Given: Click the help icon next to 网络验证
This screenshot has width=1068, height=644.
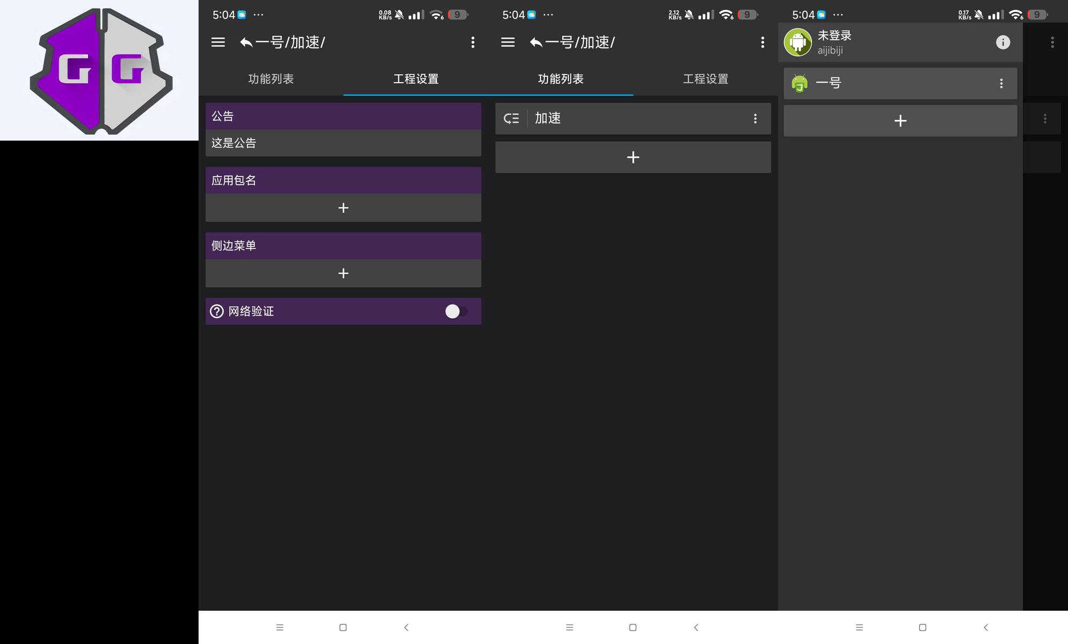Looking at the screenshot, I should tap(217, 311).
